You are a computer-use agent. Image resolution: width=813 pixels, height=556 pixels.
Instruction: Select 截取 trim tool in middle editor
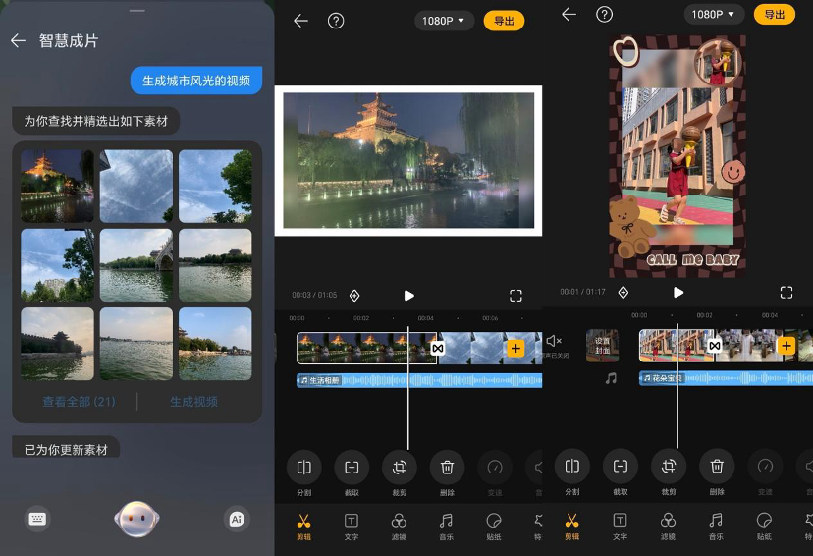(x=352, y=473)
